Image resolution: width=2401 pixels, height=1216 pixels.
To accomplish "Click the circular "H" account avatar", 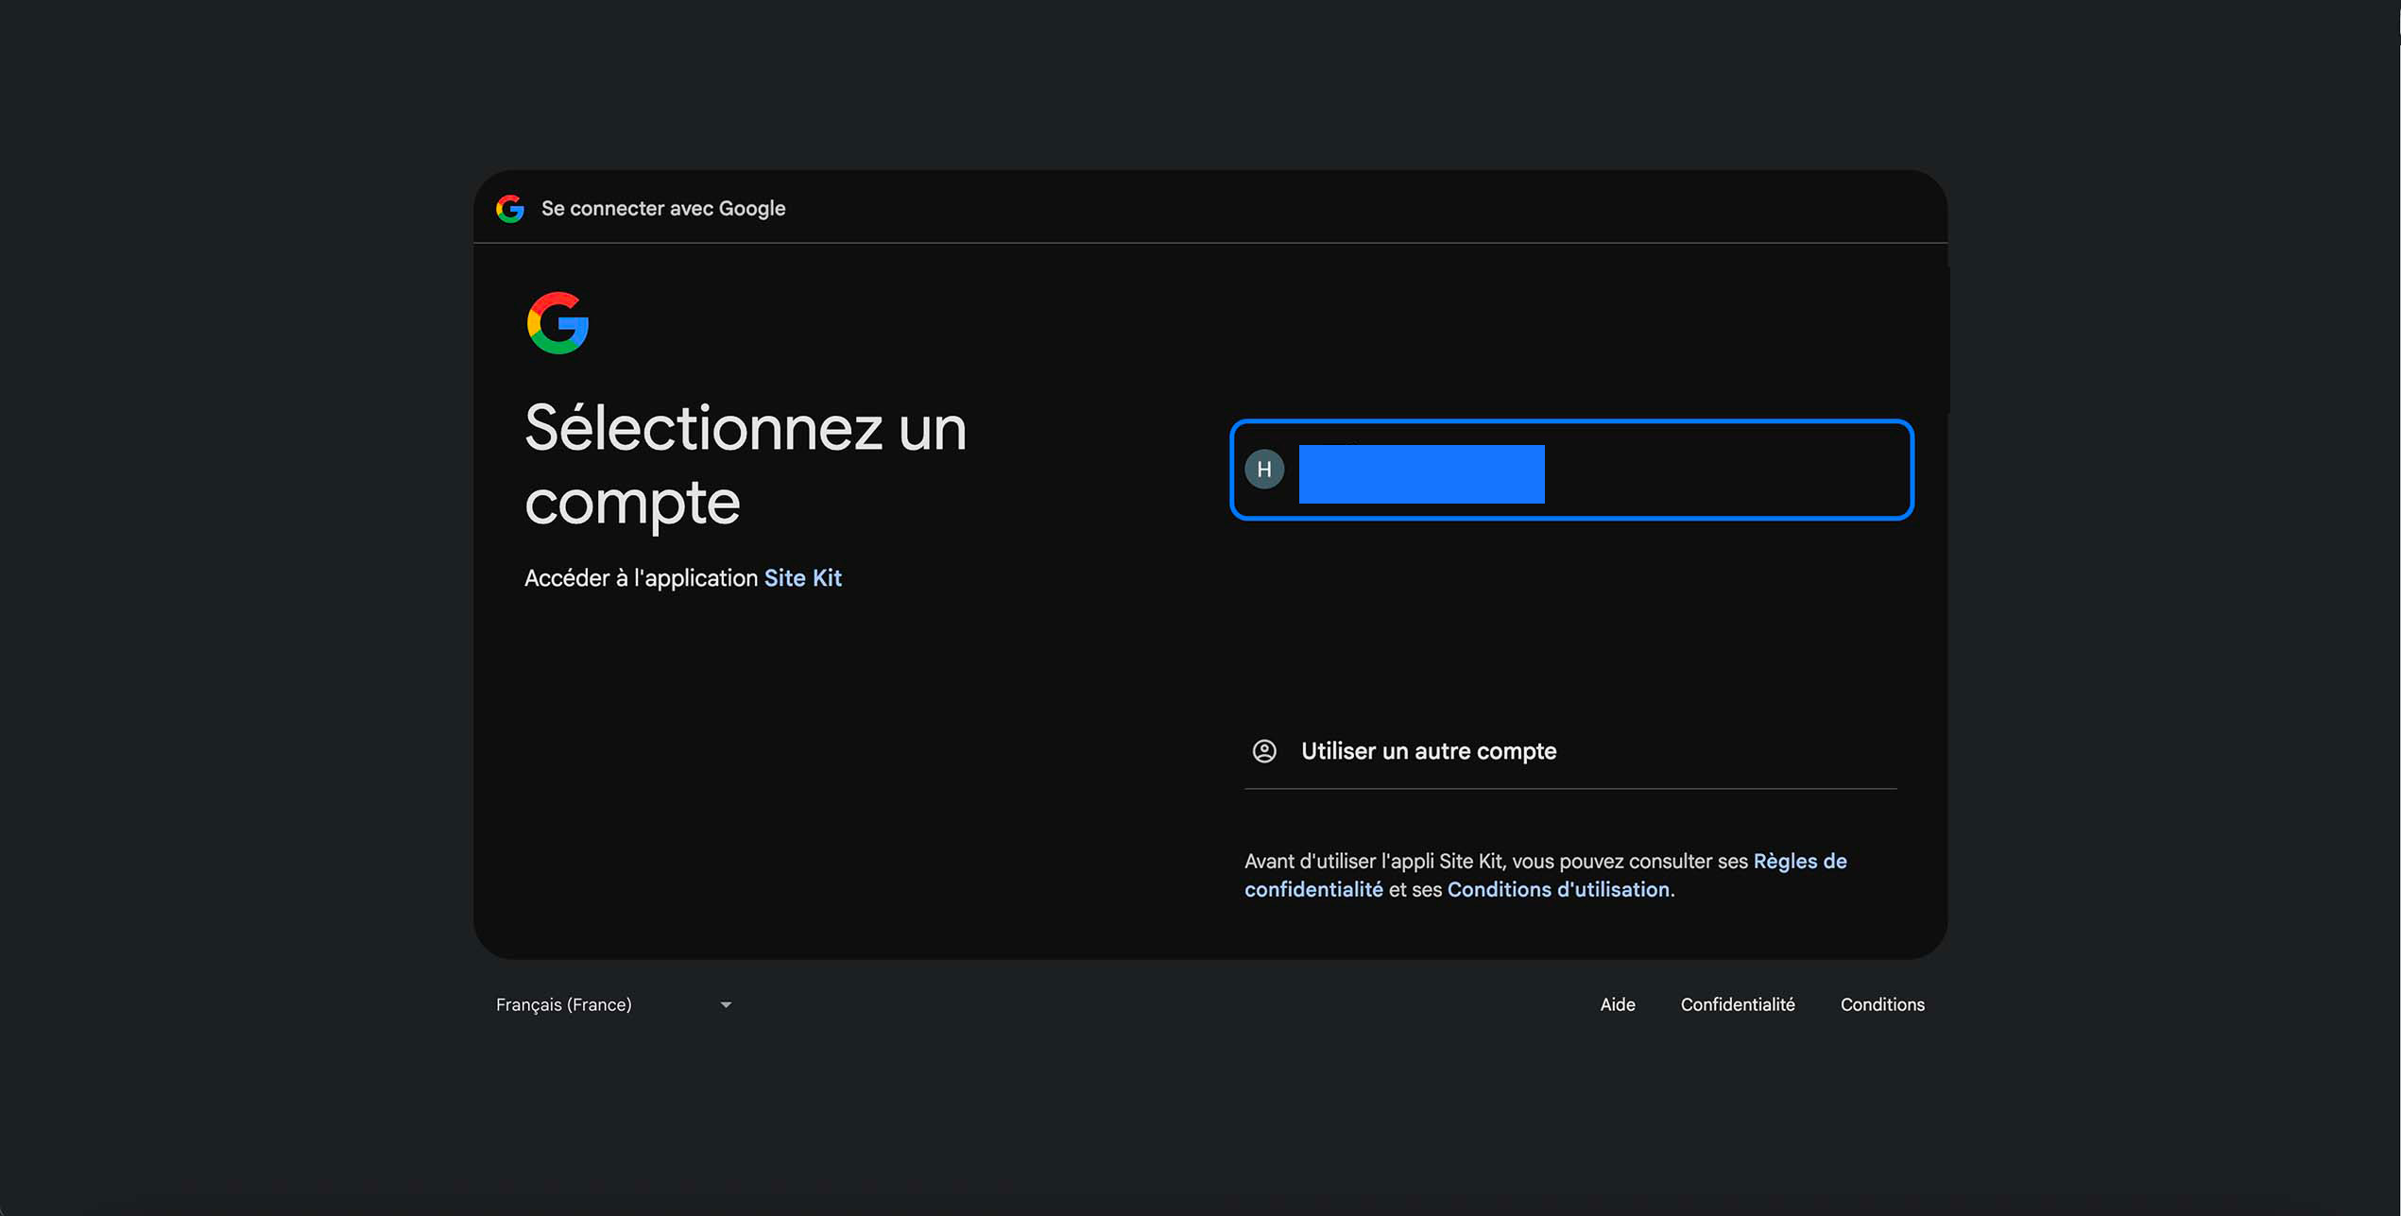I will [1264, 469].
